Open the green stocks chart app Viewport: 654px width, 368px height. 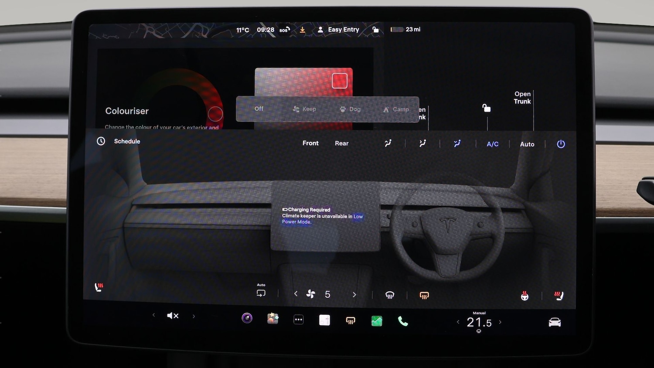click(377, 321)
